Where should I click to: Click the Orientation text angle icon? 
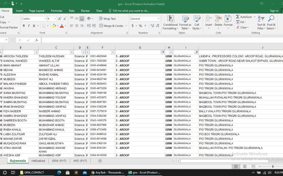point(89,19)
